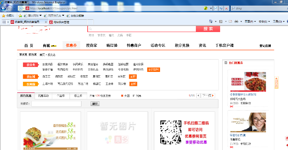Switch to 大图 view mode
The image size is (288, 150).
pos(125,96)
